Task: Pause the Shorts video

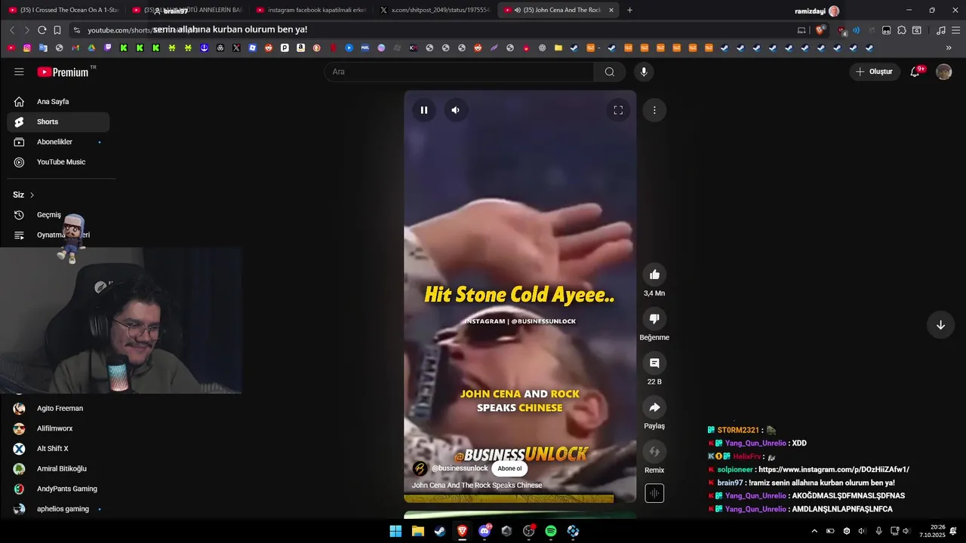Action: (424, 110)
